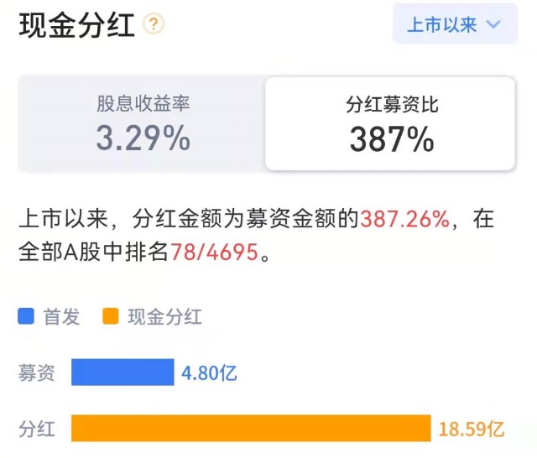Toggle the 首发 legend label

pyautogui.click(x=62, y=316)
